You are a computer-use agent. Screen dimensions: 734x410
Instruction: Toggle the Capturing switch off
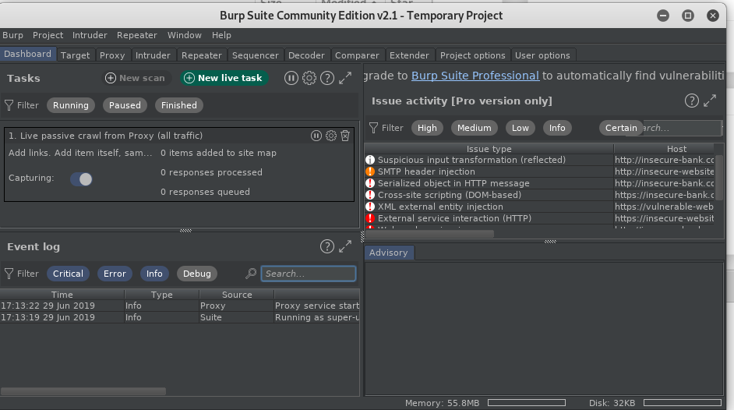pos(82,178)
